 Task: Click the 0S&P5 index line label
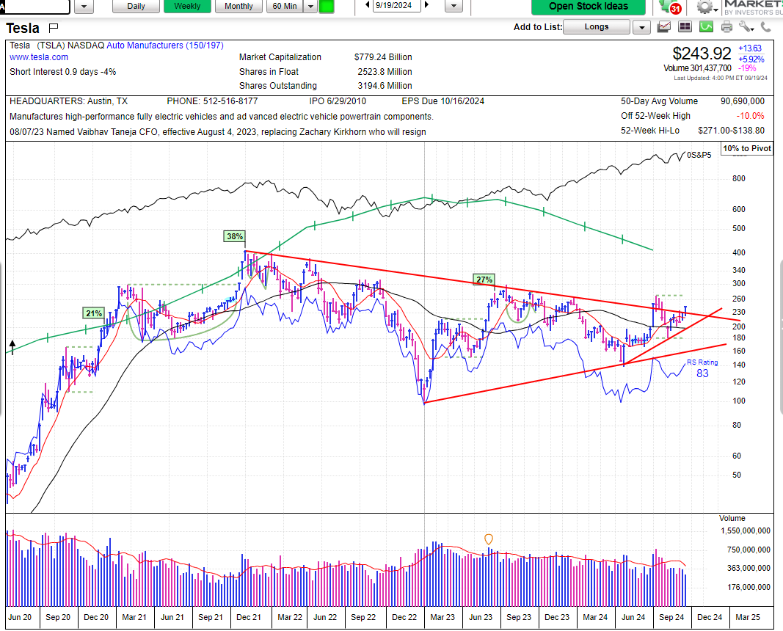pyautogui.click(x=699, y=156)
